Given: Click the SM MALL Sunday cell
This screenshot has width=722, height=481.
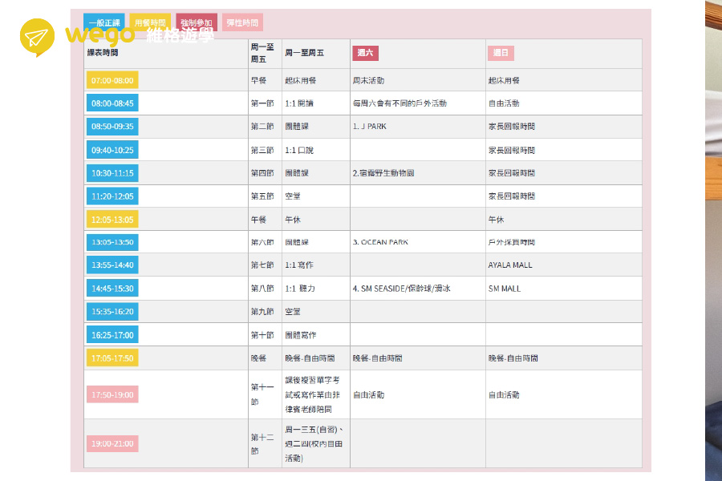Looking at the screenshot, I should click(x=504, y=288).
